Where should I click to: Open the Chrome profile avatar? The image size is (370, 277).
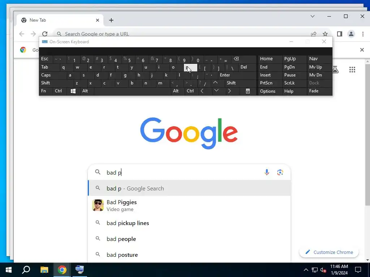pyautogui.click(x=351, y=34)
